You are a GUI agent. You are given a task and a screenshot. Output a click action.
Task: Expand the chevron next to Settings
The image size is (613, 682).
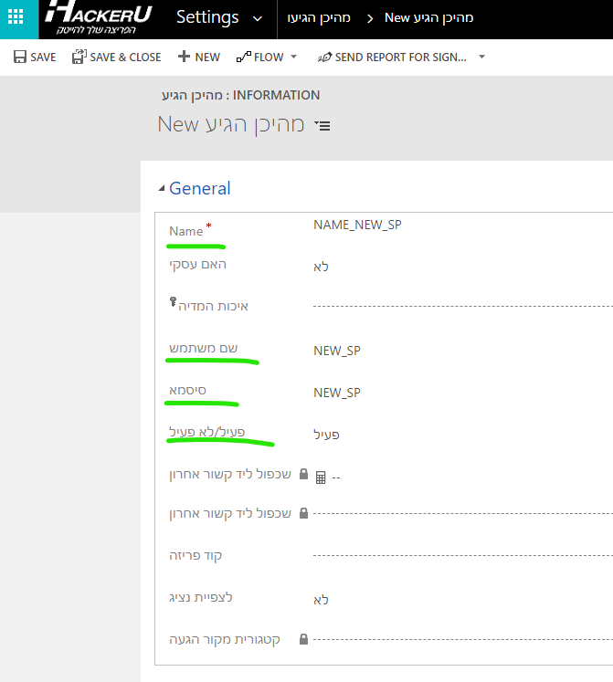click(x=256, y=18)
